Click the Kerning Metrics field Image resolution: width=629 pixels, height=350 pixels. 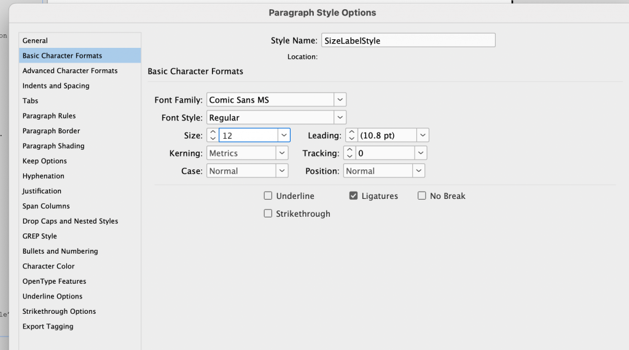241,153
